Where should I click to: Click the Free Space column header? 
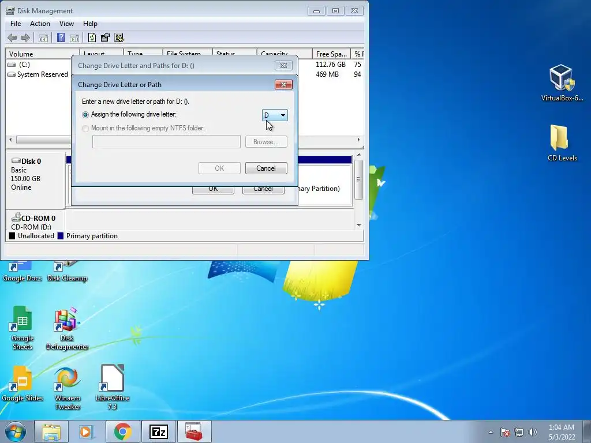click(331, 54)
